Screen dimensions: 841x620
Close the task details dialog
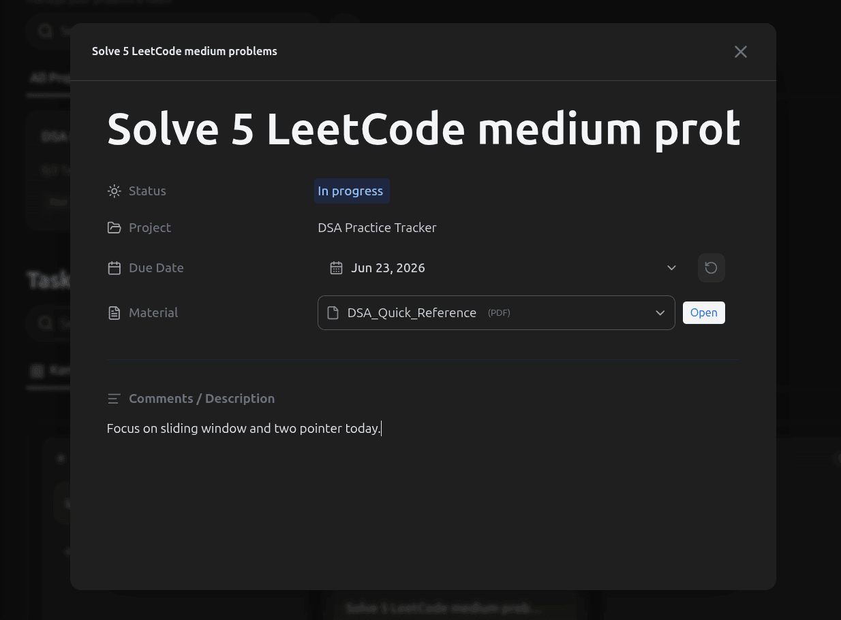(x=741, y=52)
